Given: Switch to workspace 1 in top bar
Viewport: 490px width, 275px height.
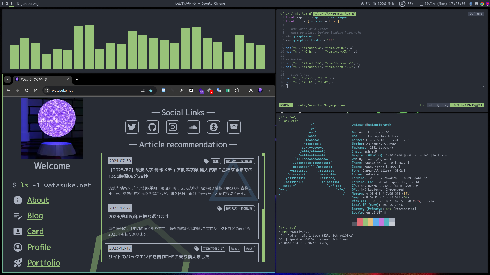Looking at the screenshot, I should point(3,4).
